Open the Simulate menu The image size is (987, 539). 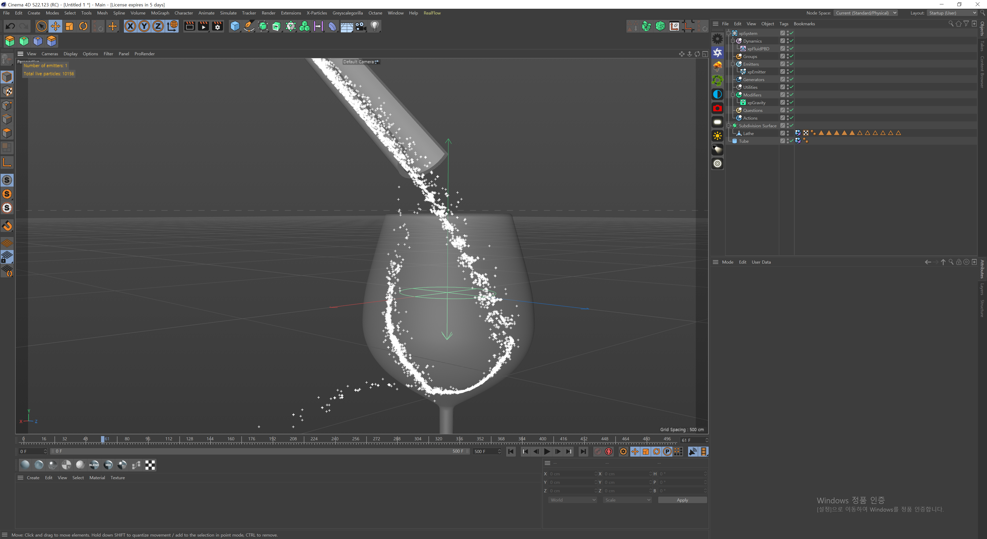tap(228, 13)
